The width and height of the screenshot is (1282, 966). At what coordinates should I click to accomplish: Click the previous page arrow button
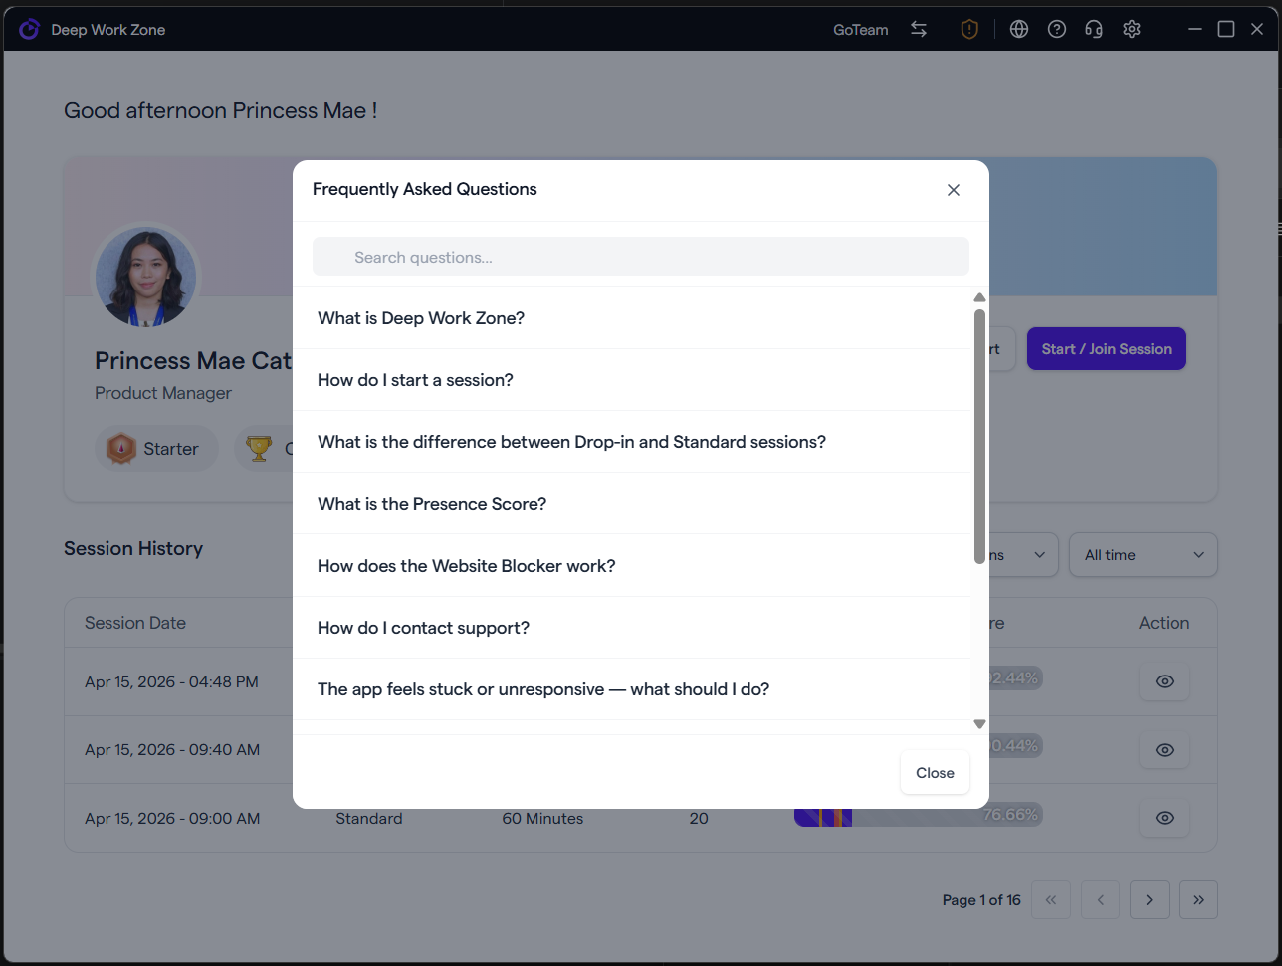[1100, 900]
